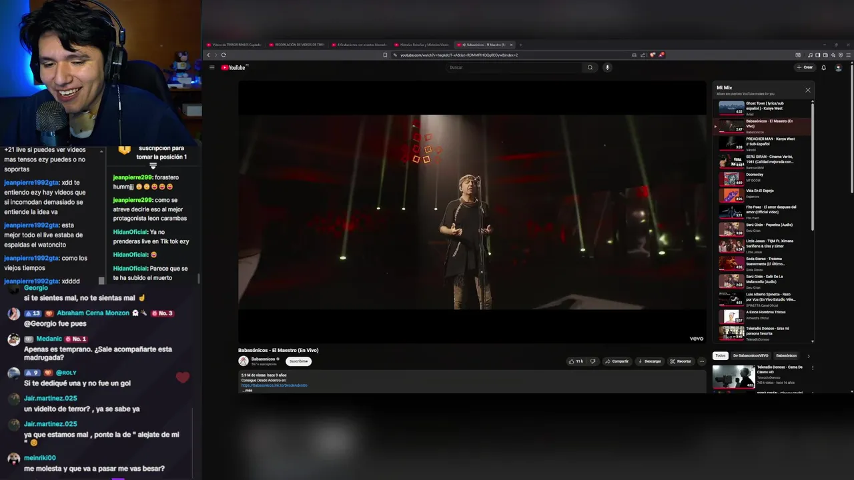Open Babasonicos channel avatar
Screen dimensions: 854x480
[244, 361]
